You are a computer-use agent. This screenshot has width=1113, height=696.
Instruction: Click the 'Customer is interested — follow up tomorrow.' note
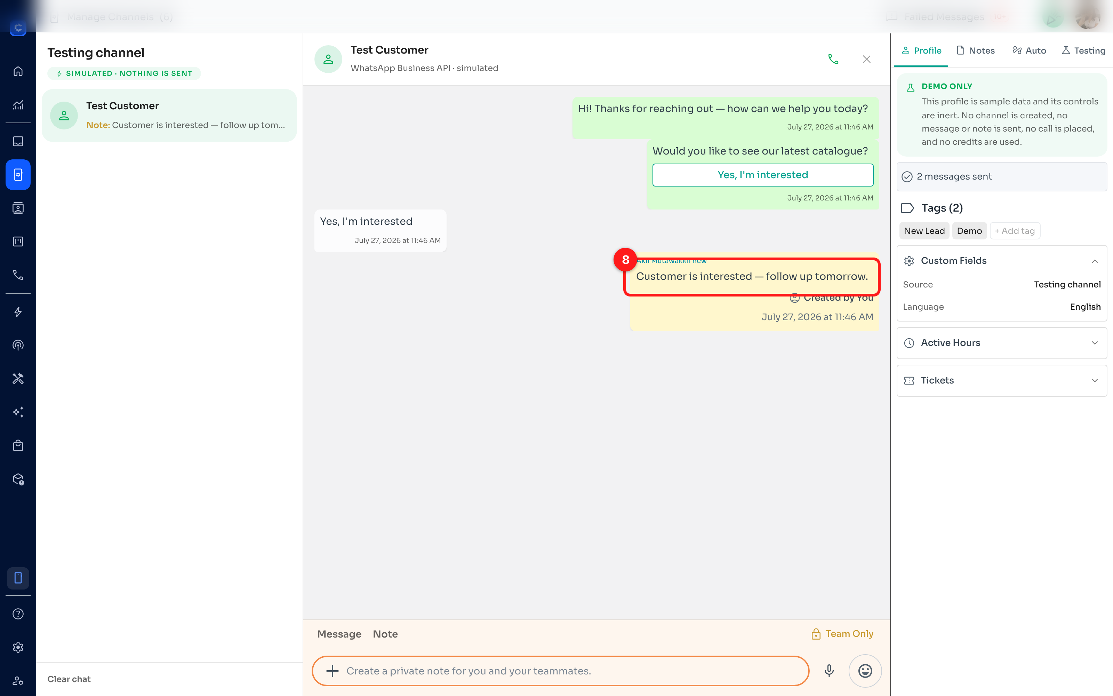click(x=752, y=276)
